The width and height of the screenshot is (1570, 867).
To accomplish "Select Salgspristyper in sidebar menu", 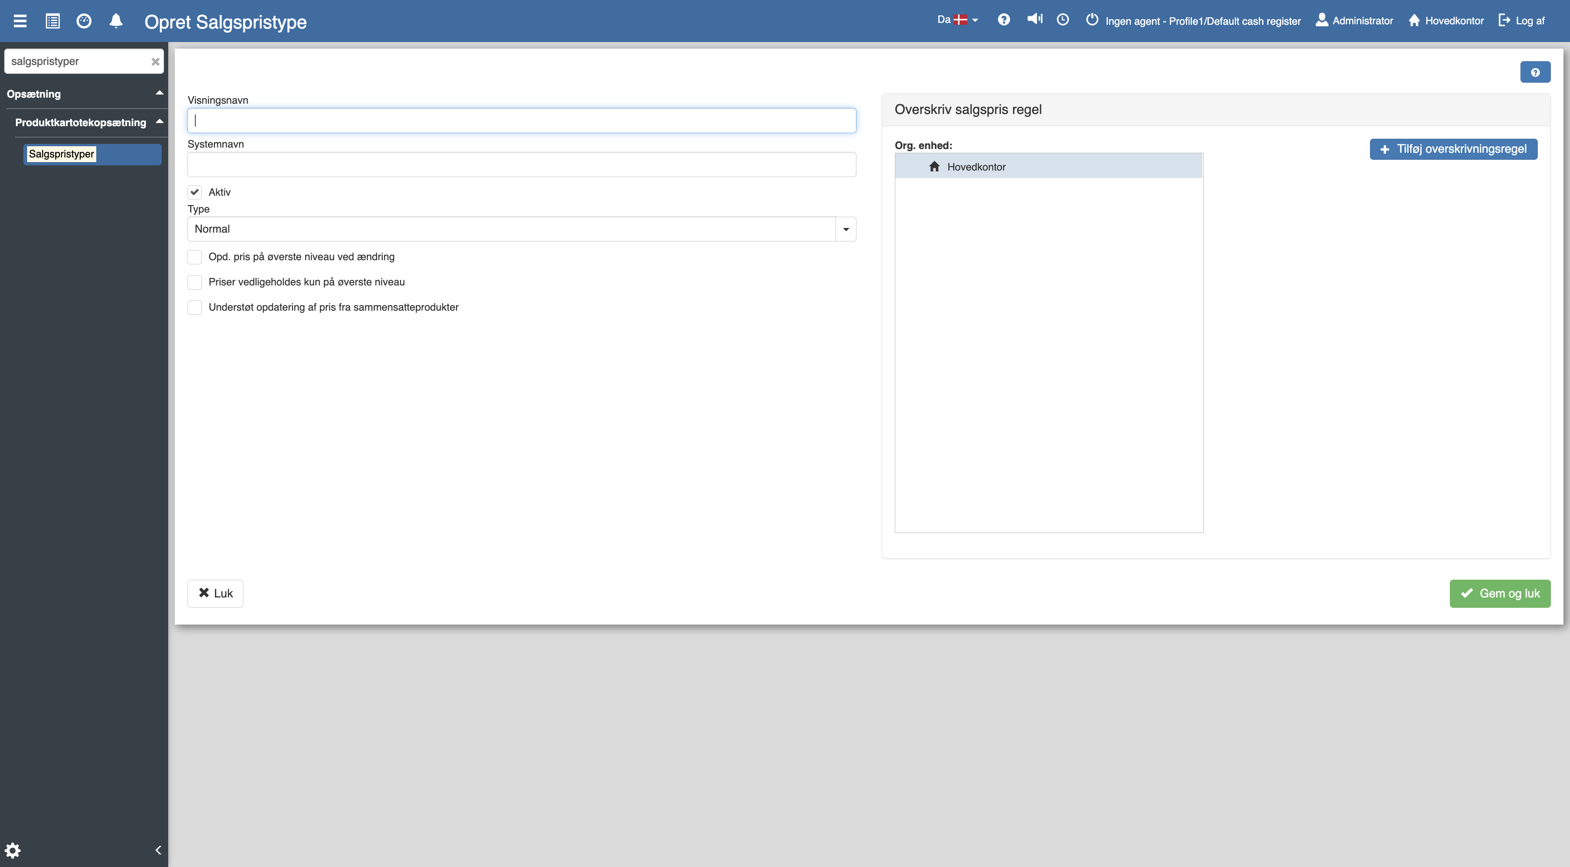I will tap(62, 154).
